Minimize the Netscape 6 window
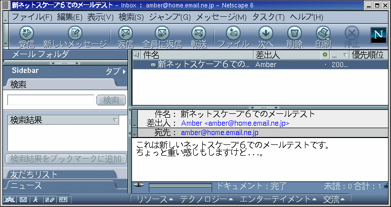The width and height of the screenshot is (391, 207). 370,5
